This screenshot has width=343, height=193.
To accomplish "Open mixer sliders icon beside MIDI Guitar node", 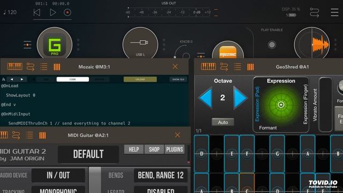I will [x=27, y=44].
